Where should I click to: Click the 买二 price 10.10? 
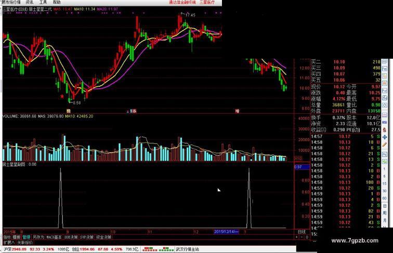[x=339, y=62]
